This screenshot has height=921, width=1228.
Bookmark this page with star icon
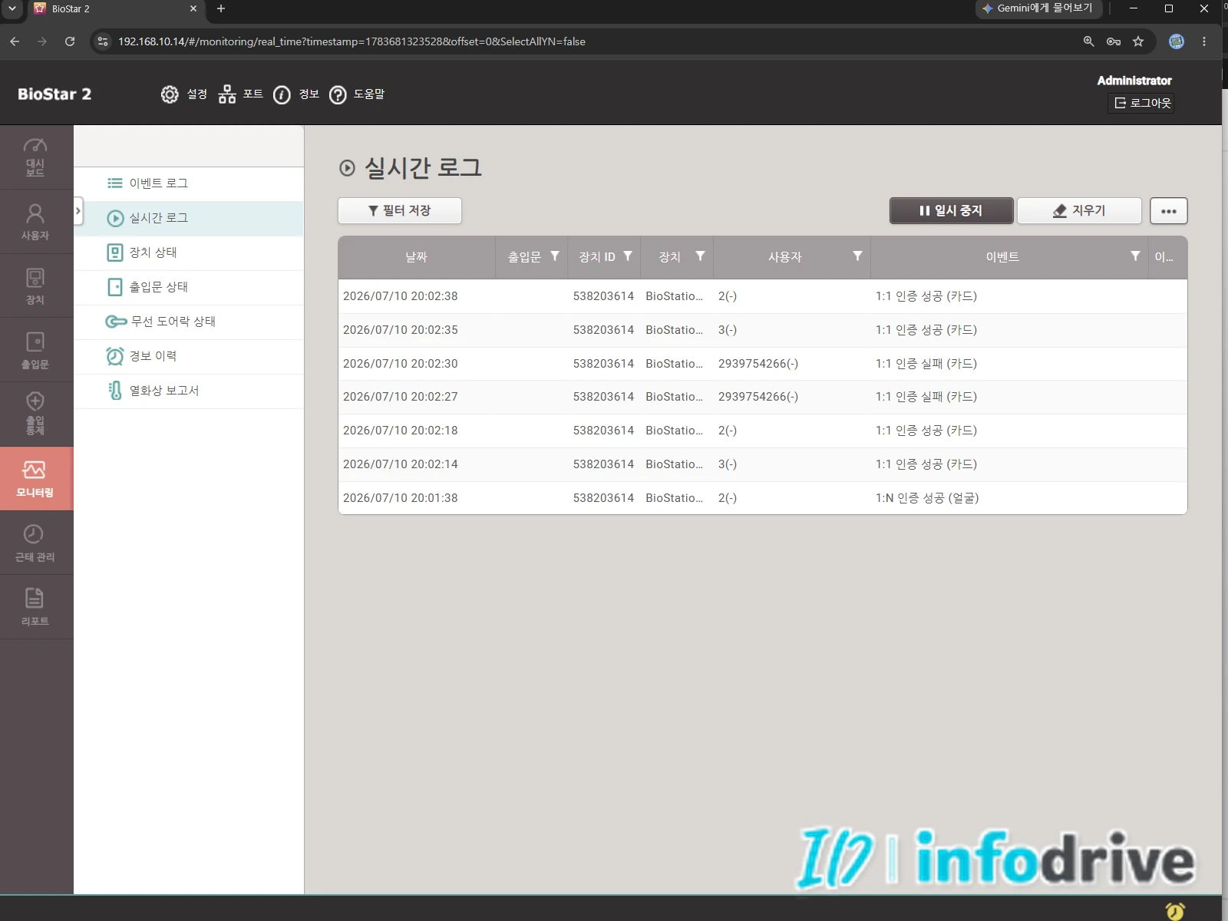[x=1138, y=41]
